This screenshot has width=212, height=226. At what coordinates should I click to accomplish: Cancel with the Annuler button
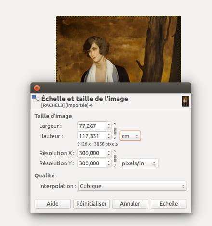(x=130, y=204)
